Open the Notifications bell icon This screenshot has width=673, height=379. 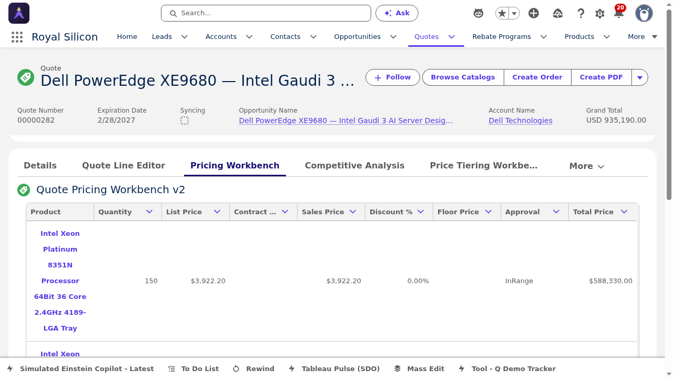[619, 13]
